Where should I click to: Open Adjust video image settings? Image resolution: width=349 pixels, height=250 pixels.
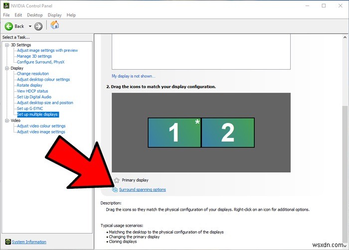pos(41,132)
